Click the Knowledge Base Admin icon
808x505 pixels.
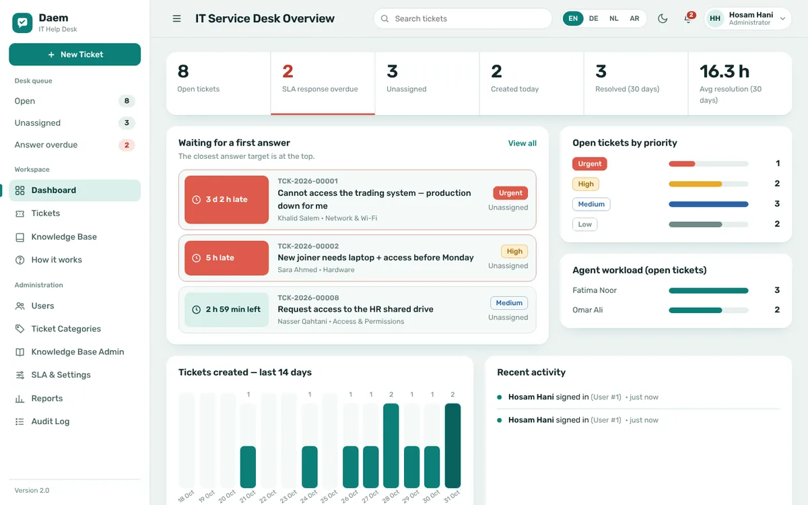(x=20, y=352)
